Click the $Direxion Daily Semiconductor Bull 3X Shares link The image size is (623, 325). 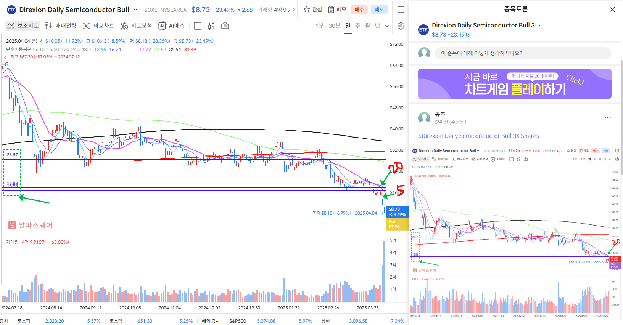click(478, 136)
